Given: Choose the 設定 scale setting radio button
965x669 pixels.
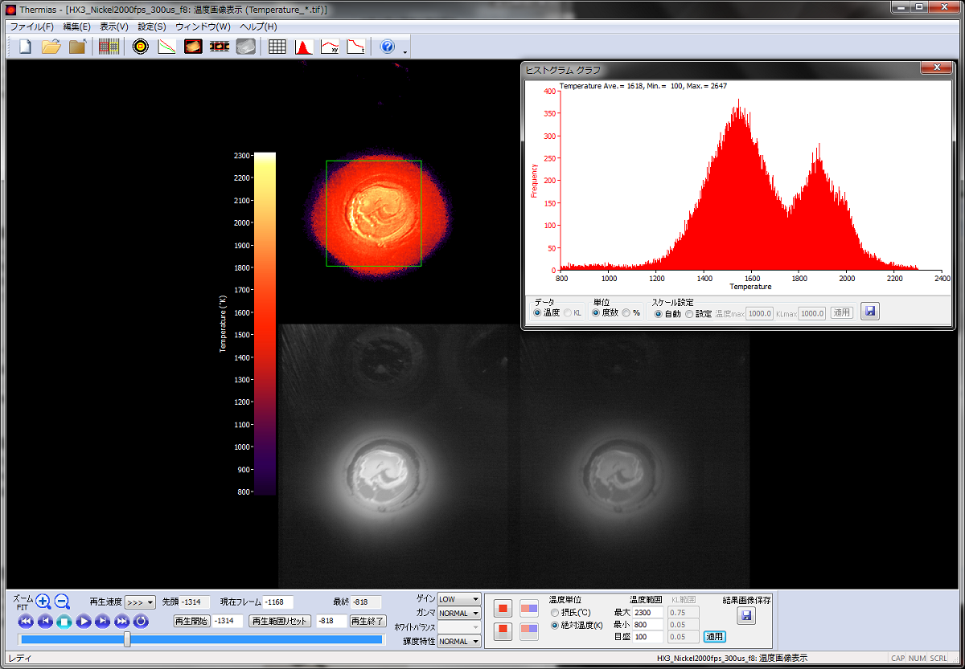Looking at the screenshot, I should [x=689, y=313].
